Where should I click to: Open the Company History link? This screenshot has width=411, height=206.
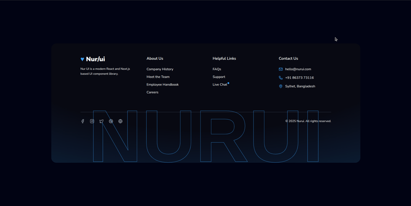pos(160,69)
